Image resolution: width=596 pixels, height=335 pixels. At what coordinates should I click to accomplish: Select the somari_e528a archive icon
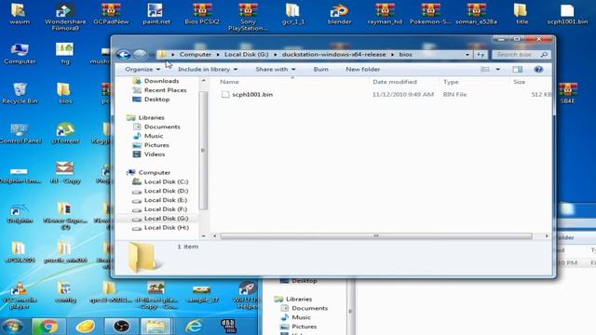(x=476, y=14)
